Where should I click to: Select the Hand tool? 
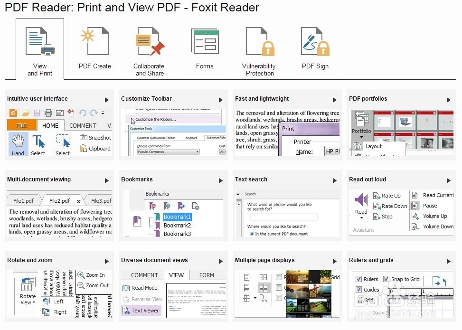pyautogui.click(x=18, y=144)
